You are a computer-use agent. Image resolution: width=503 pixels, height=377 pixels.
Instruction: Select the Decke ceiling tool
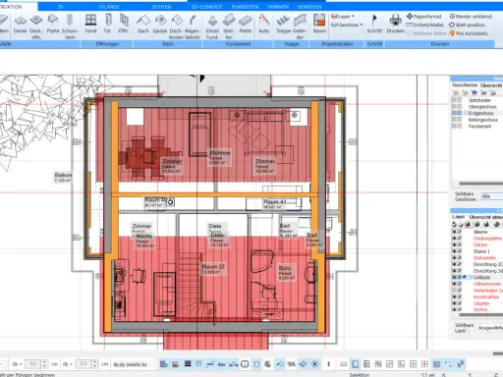(20, 25)
